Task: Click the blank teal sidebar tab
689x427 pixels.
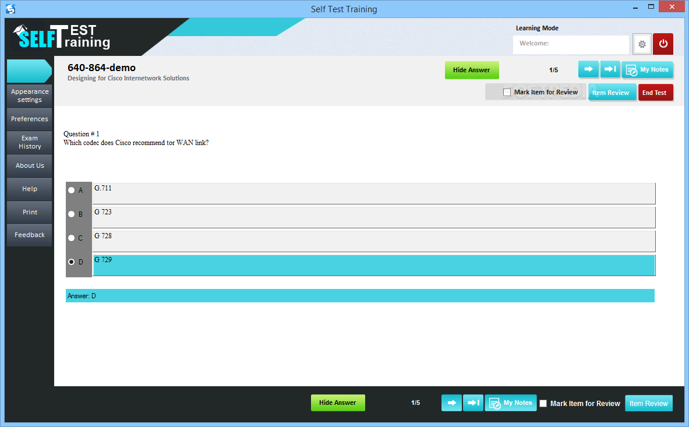Action: [29, 71]
